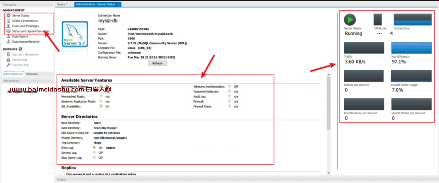Click the CPU/Load meter graphic
This screenshot has height=183, width=439.
coord(378,20)
